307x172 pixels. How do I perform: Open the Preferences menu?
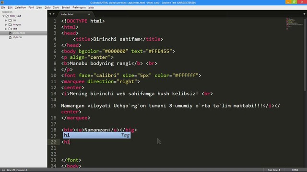(x=79, y=8)
